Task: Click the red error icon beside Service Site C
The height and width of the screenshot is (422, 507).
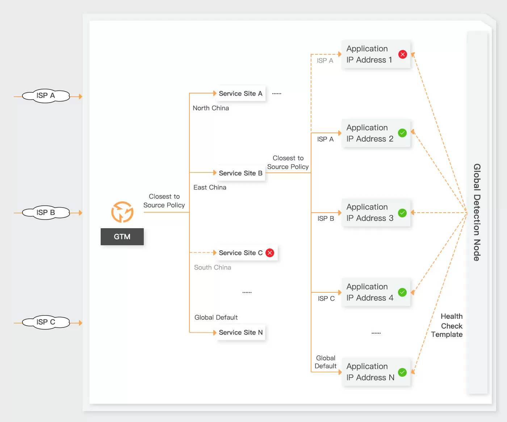Action: 270,253
